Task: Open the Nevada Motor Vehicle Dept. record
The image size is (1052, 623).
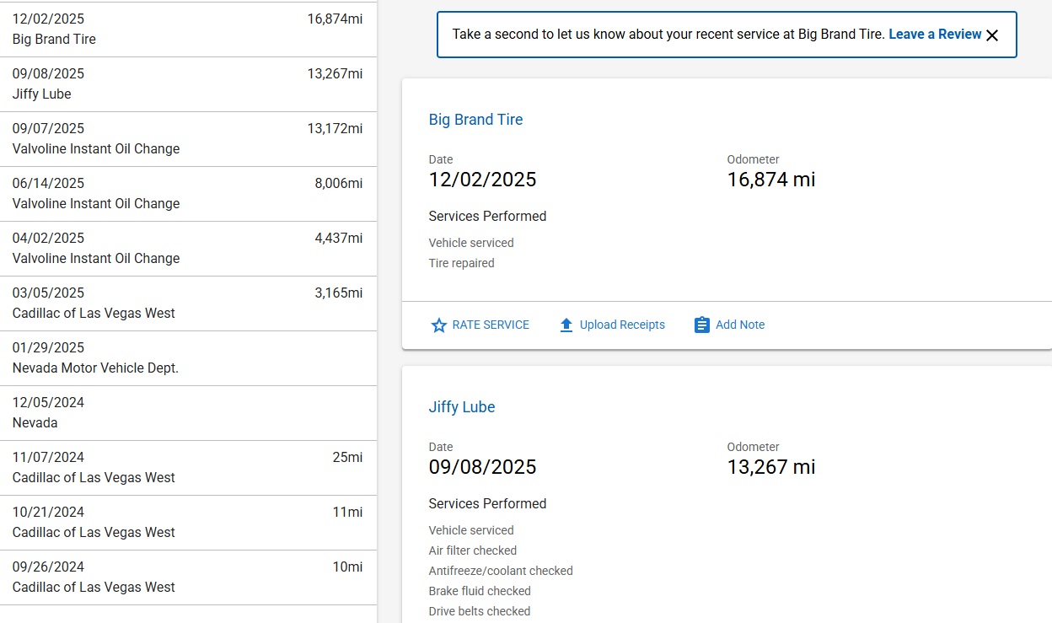Action: (187, 358)
